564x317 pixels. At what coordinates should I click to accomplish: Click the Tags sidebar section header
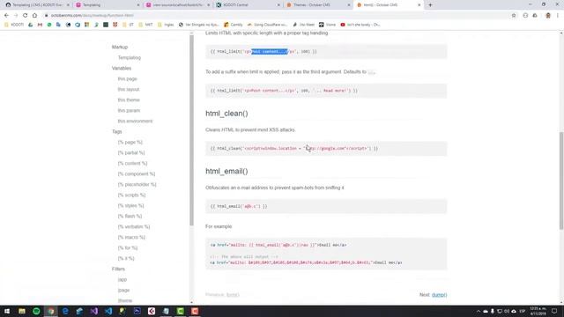click(x=117, y=132)
